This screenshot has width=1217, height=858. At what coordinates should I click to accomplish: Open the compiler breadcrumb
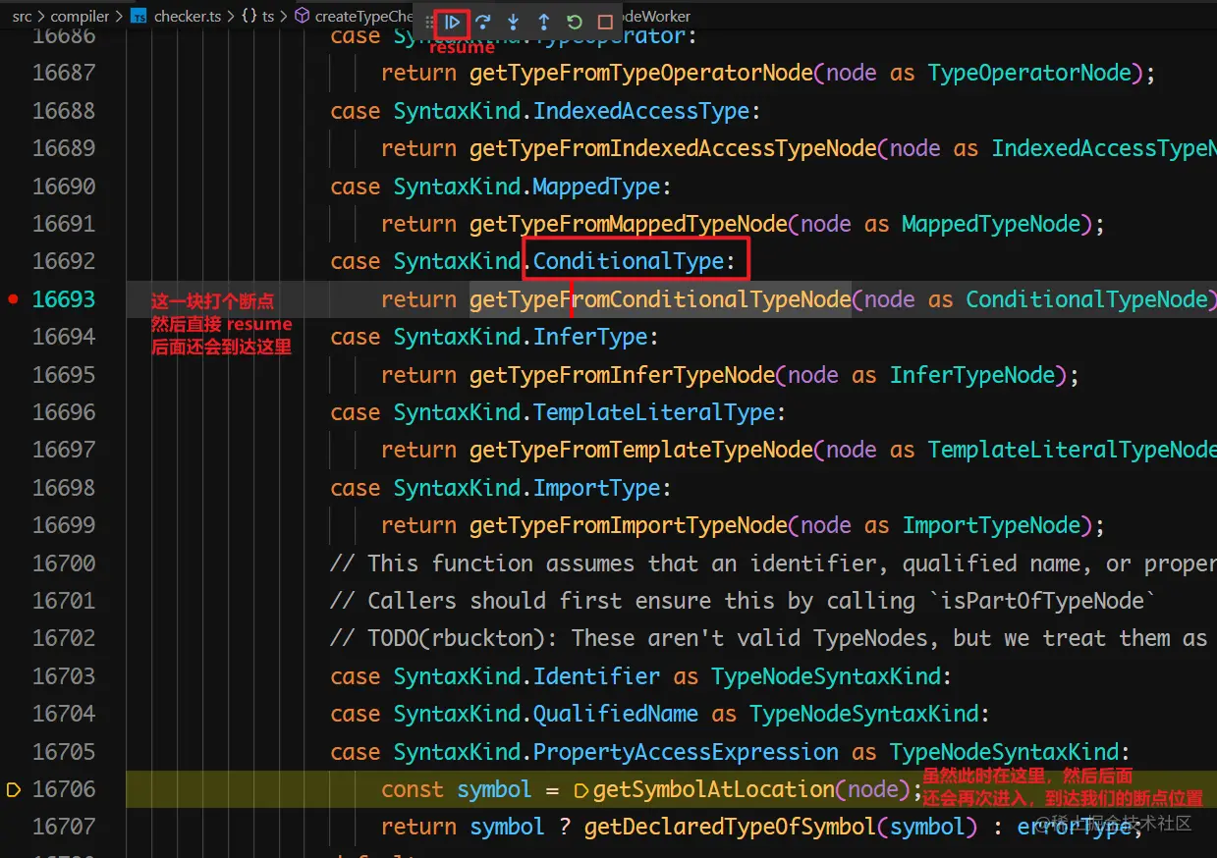[81, 17]
